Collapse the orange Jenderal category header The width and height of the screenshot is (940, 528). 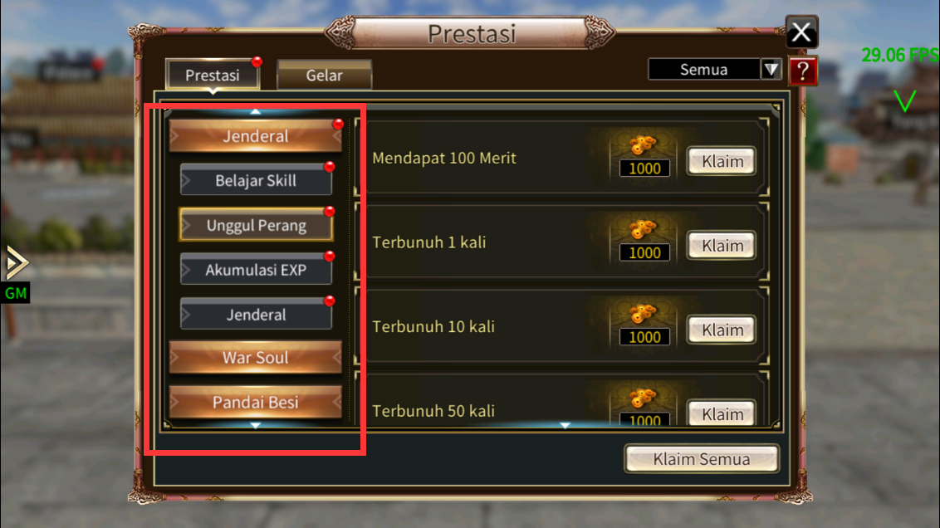[x=256, y=136]
